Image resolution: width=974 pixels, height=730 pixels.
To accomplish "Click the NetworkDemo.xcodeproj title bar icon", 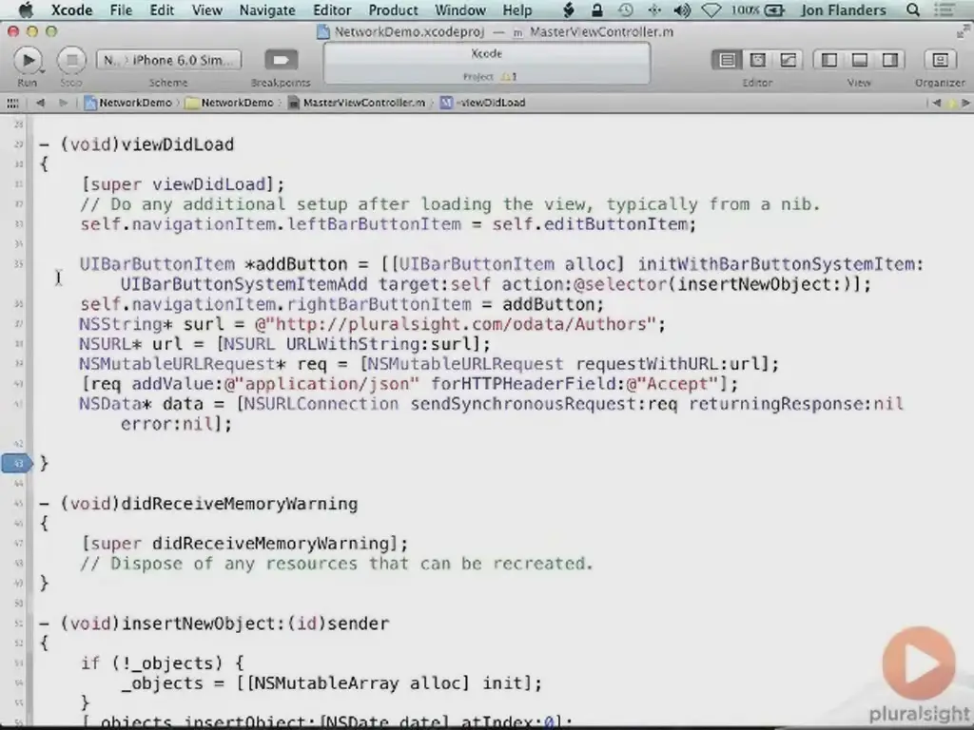I will tap(322, 31).
